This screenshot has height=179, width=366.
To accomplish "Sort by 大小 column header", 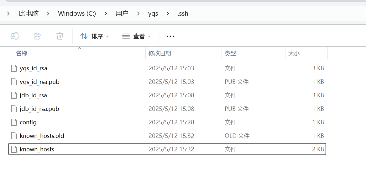I will pos(294,53).
